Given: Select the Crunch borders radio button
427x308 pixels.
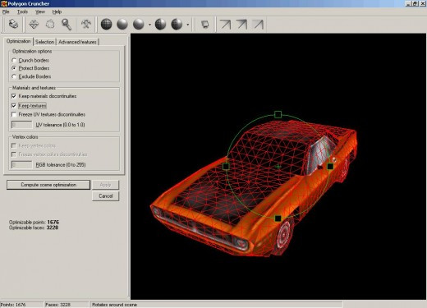Looking at the screenshot, I should [x=14, y=60].
